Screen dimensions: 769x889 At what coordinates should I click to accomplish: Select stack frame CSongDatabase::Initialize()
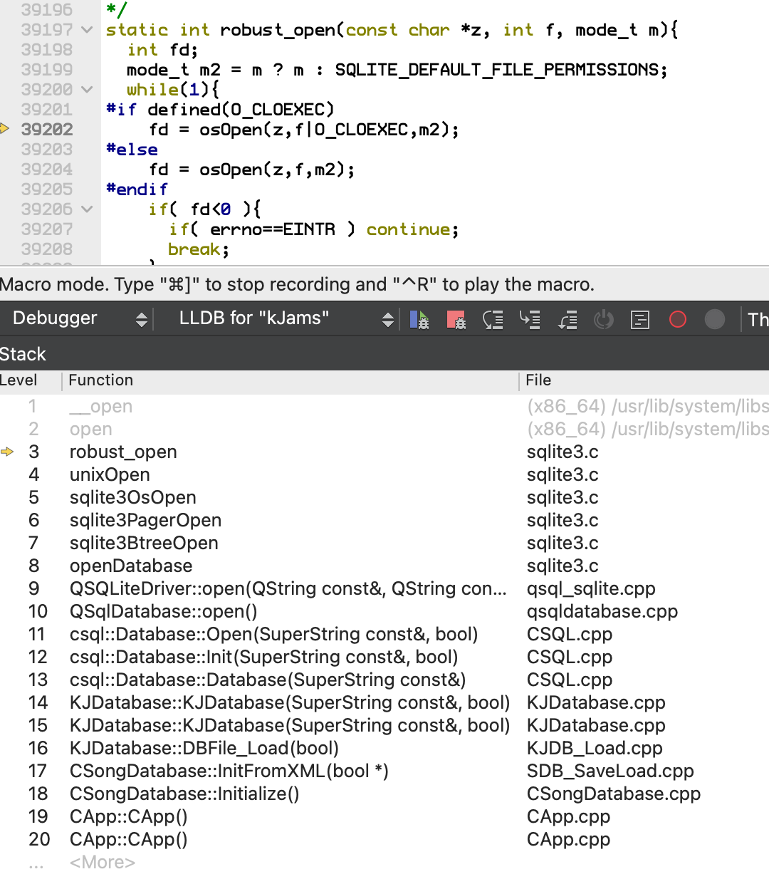click(384, 794)
